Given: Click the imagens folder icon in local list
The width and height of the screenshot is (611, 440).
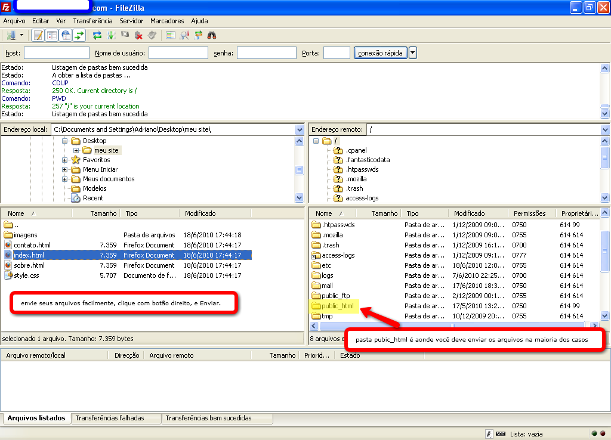Looking at the screenshot, I should pyautogui.click(x=8, y=235).
